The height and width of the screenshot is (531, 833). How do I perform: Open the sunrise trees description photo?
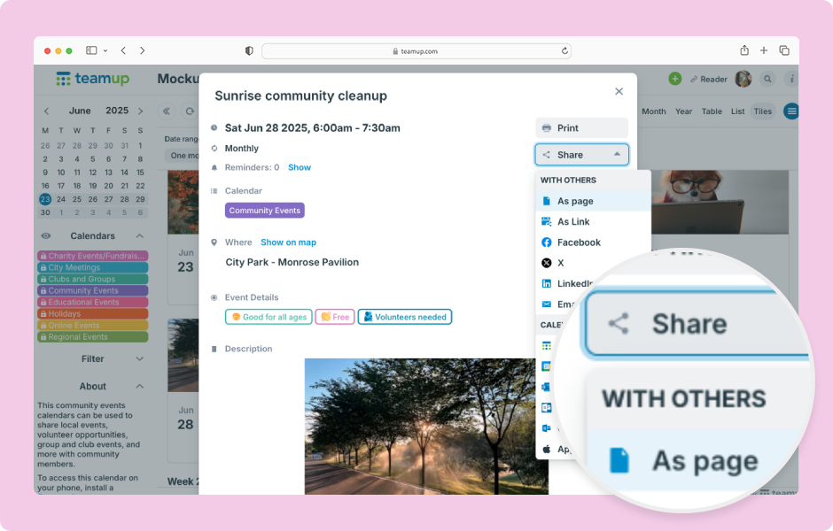tap(426, 427)
